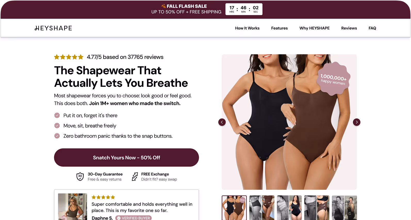411x220 pixels.
Task: Go to the Features section
Action: 280,28
